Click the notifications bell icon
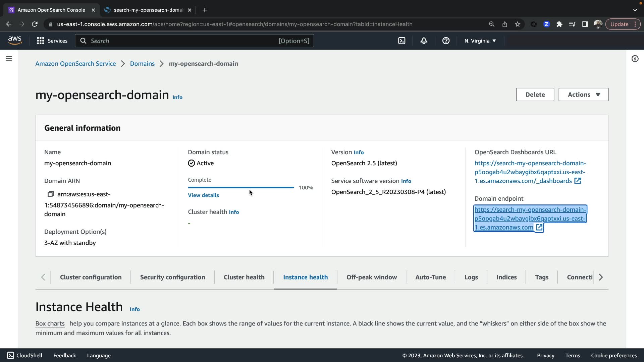This screenshot has height=362, width=644. click(424, 41)
